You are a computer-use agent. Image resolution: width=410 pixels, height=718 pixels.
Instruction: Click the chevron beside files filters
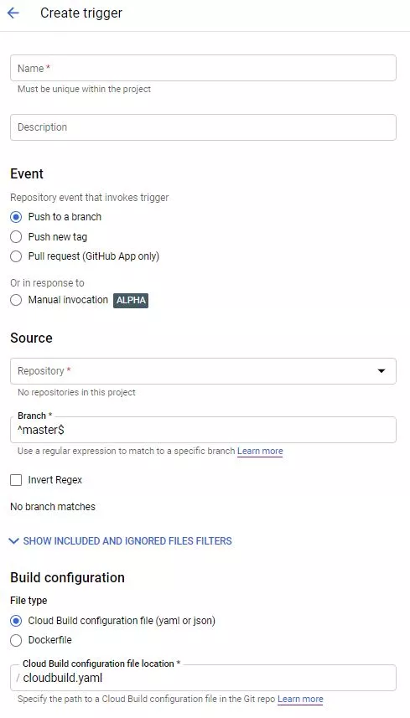pos(13,540)
